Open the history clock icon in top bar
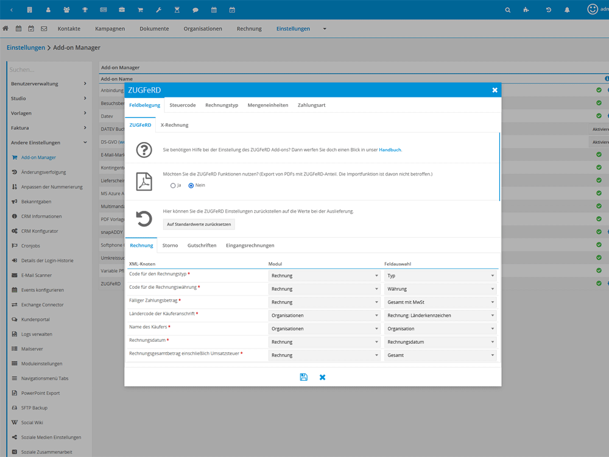This screenshot has width=609, height=457. pyautogui.click(x=549, y=10)
